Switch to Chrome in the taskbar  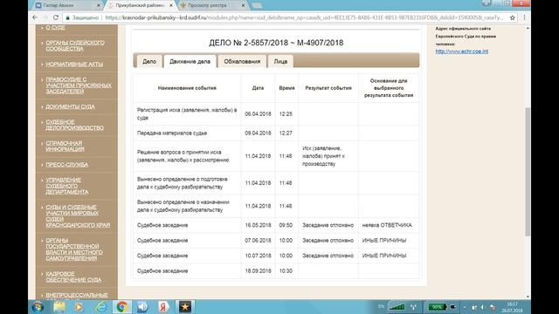[x=121, y=306]
